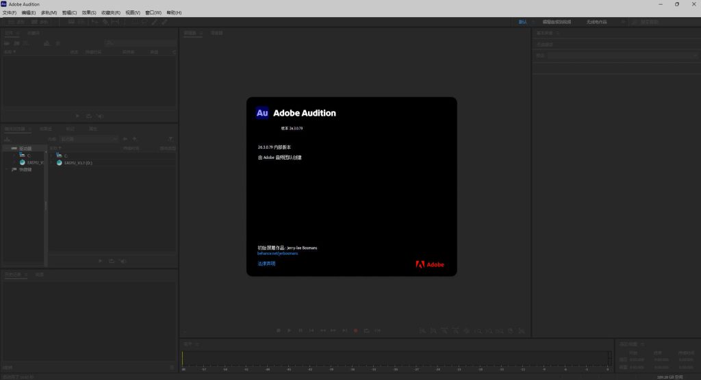
Task: Open the behance.net/jerbosmans link
Action: pyautogui.click(x=278, y=253)
